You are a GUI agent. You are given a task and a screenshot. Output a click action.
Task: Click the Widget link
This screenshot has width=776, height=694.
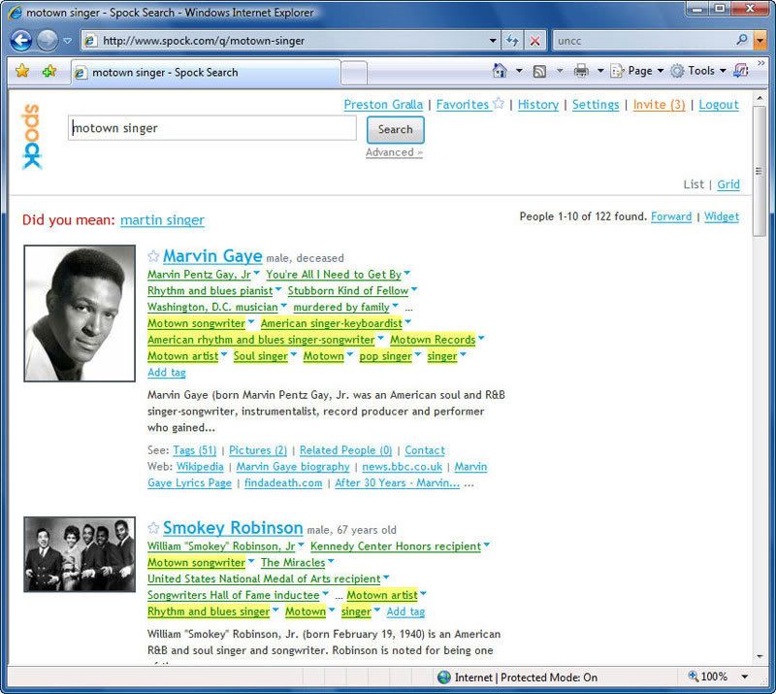coord(722,216)
